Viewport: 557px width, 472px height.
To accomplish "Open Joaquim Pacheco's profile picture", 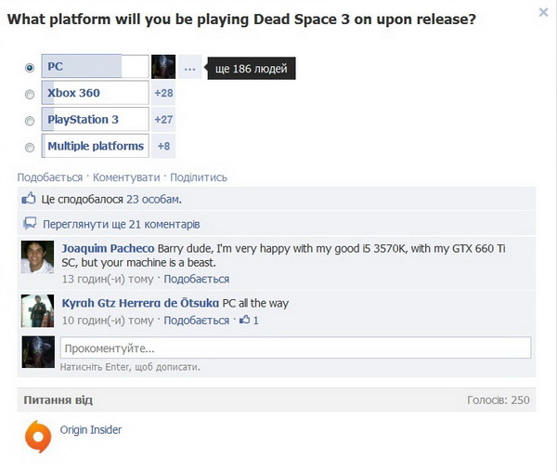I will 38,257.
